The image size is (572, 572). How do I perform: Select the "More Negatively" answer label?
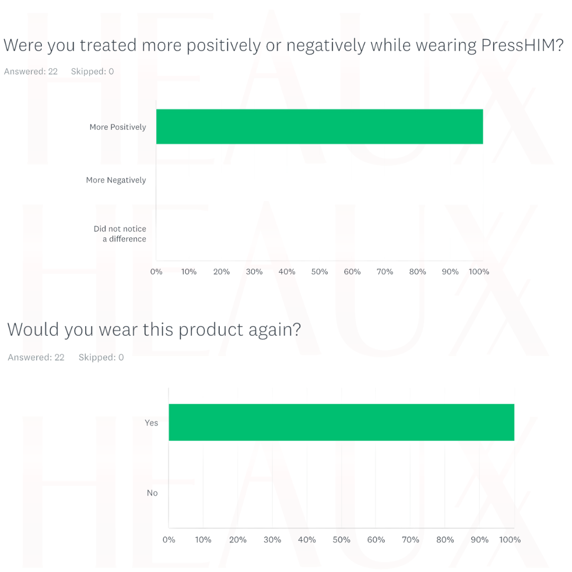tap(116, 180)
